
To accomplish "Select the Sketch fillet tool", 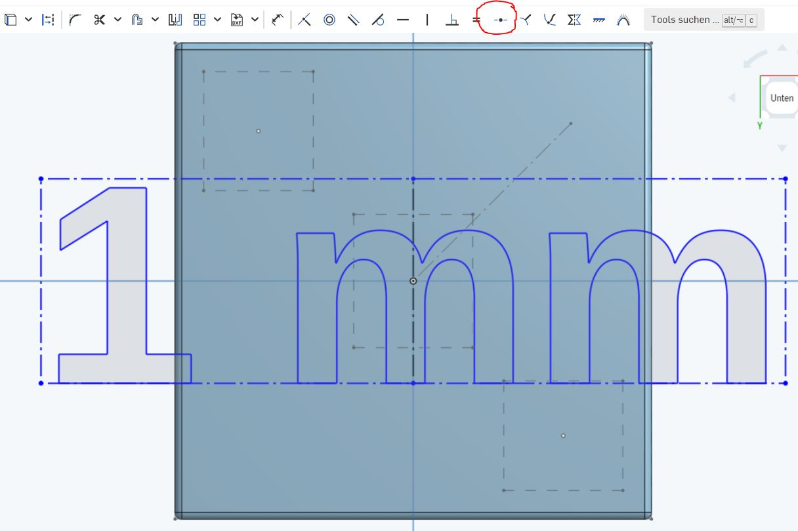I will [75, 20].
